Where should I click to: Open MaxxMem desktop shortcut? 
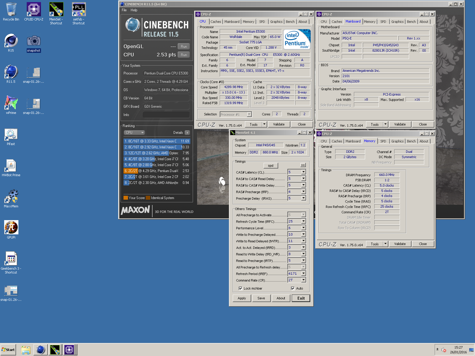click(x=11, y=199)
